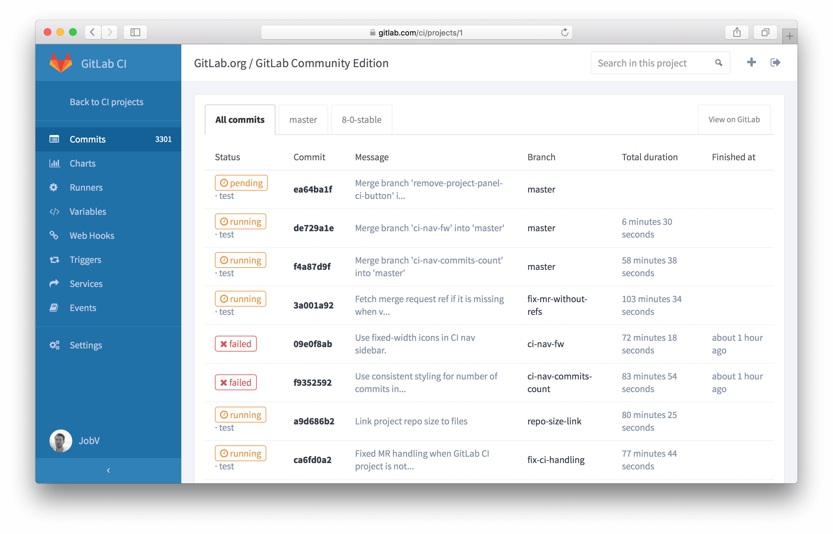Click the Web Hooks icon in sidebar
The image size is (833, 534).
click(54, 235)
